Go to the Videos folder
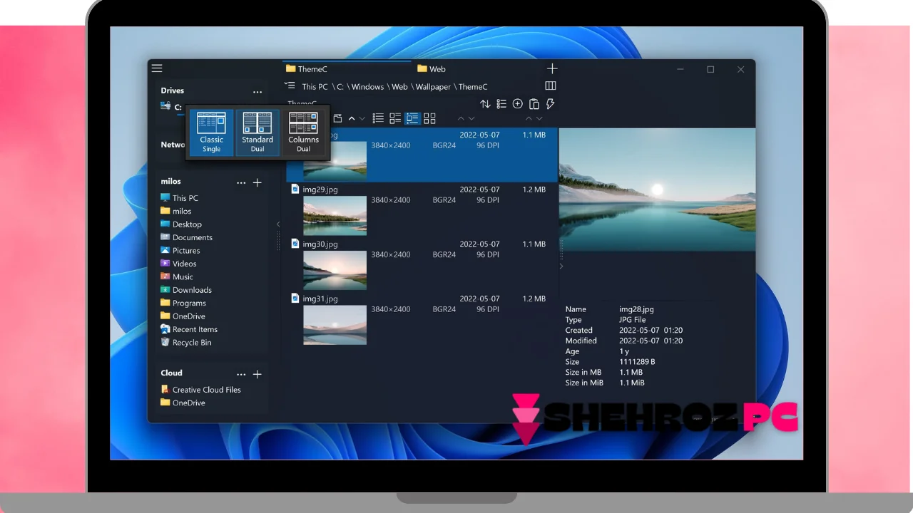The image size is (913, 513). point(178,264)
